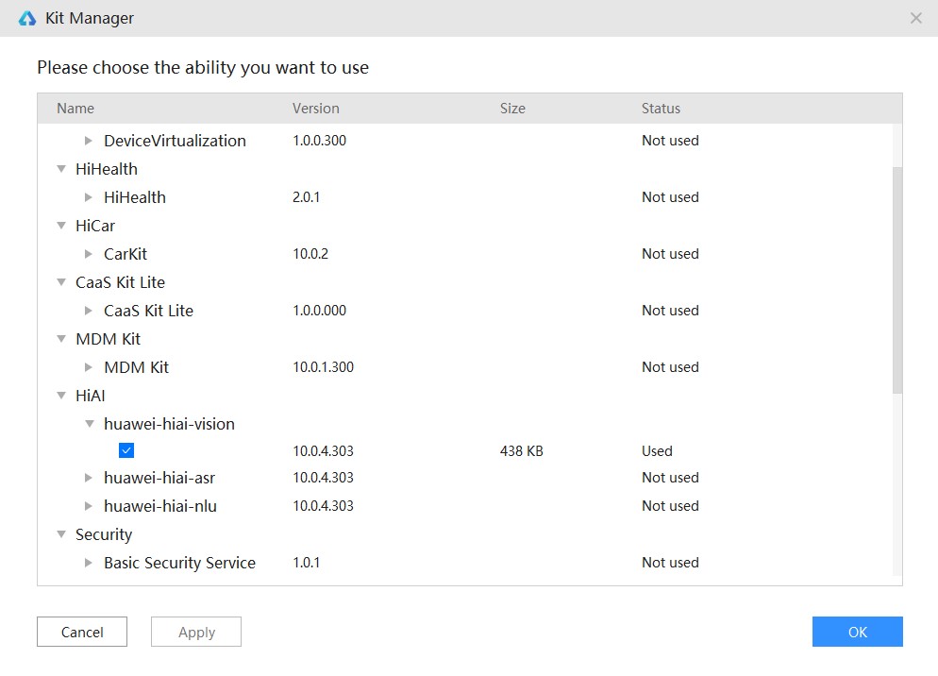This screenshot has height=676, width=938.
Task: Click the Apply button
Action: (x=196, y=632)
